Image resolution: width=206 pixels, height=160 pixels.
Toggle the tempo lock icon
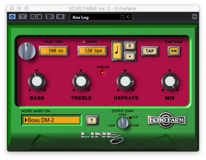click(x=84, y=42)
